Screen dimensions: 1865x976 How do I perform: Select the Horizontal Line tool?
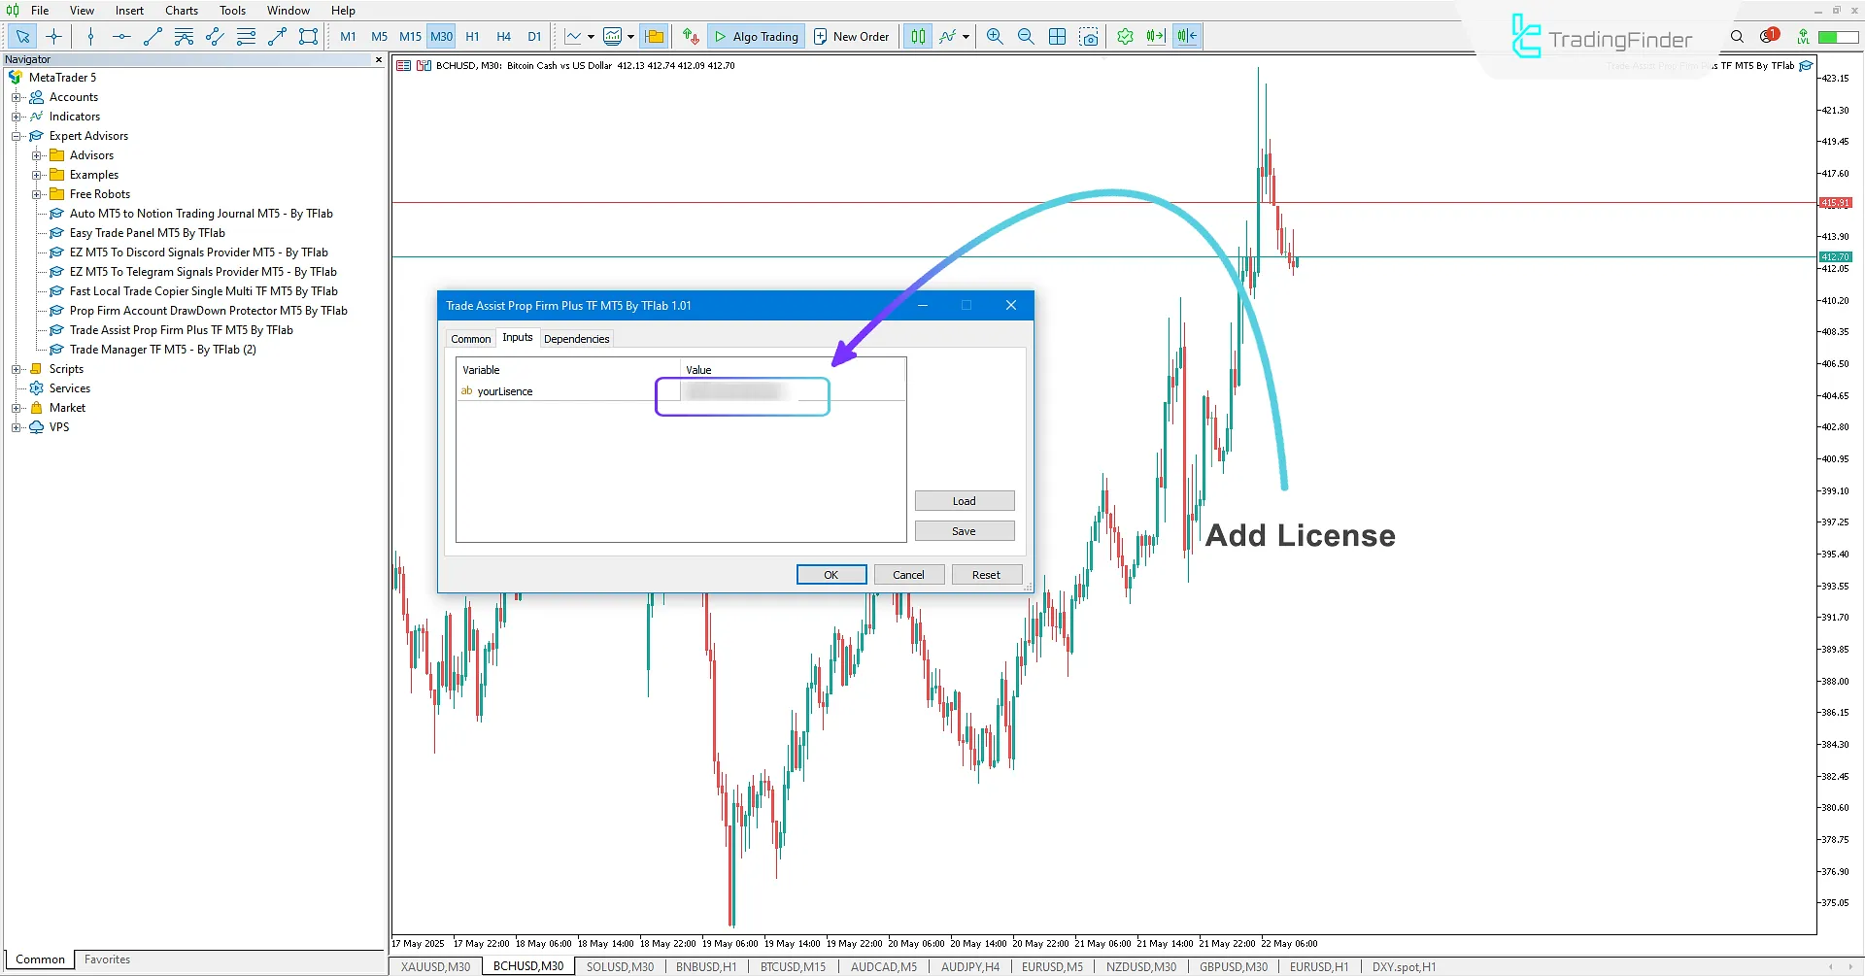click(x=120, y=36)
